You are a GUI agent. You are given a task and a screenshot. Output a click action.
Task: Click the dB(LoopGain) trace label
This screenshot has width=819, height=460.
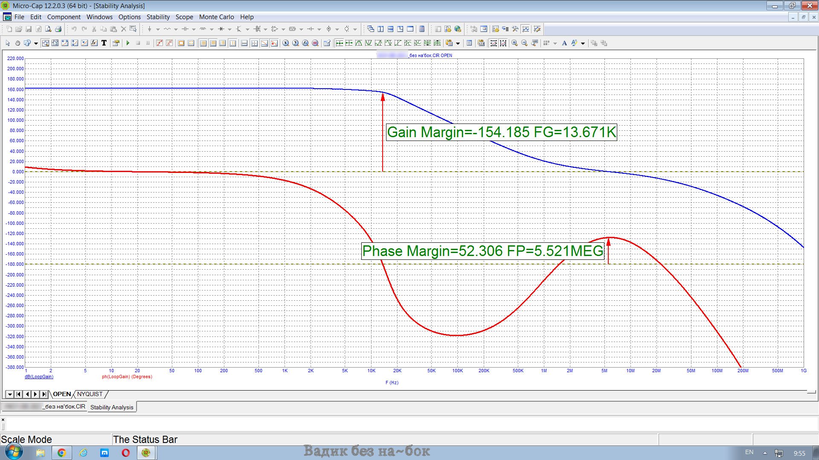(x=39, y=377)
